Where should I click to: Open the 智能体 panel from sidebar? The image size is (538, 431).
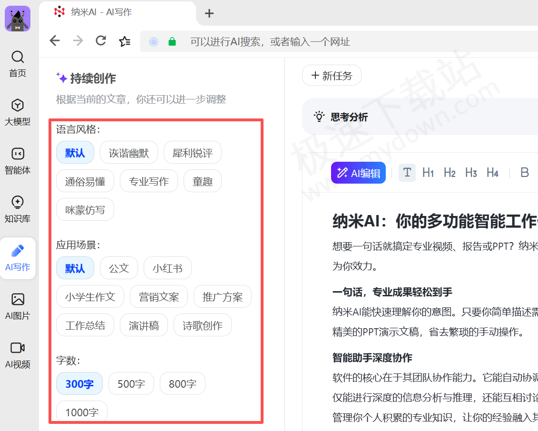tap(18, 161)
